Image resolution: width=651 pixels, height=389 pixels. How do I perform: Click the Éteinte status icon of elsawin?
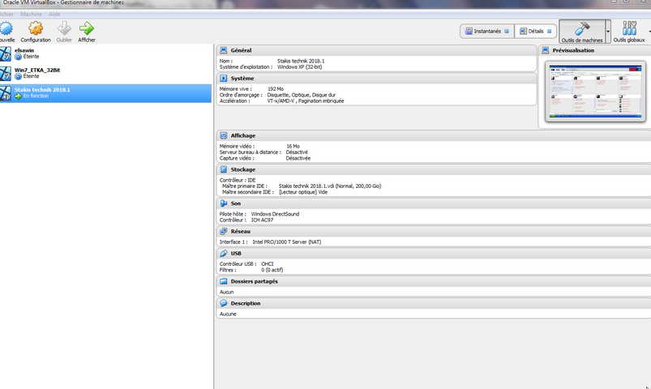[x=19, y=57]
